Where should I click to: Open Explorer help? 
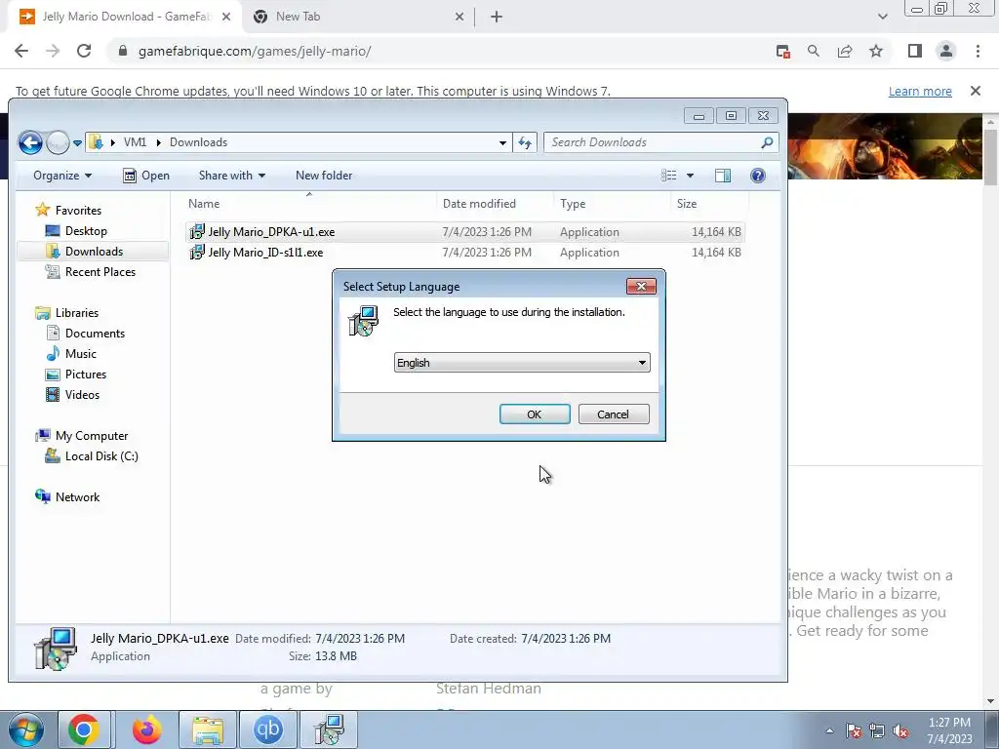pyautogui.click(x=757, y=176)
